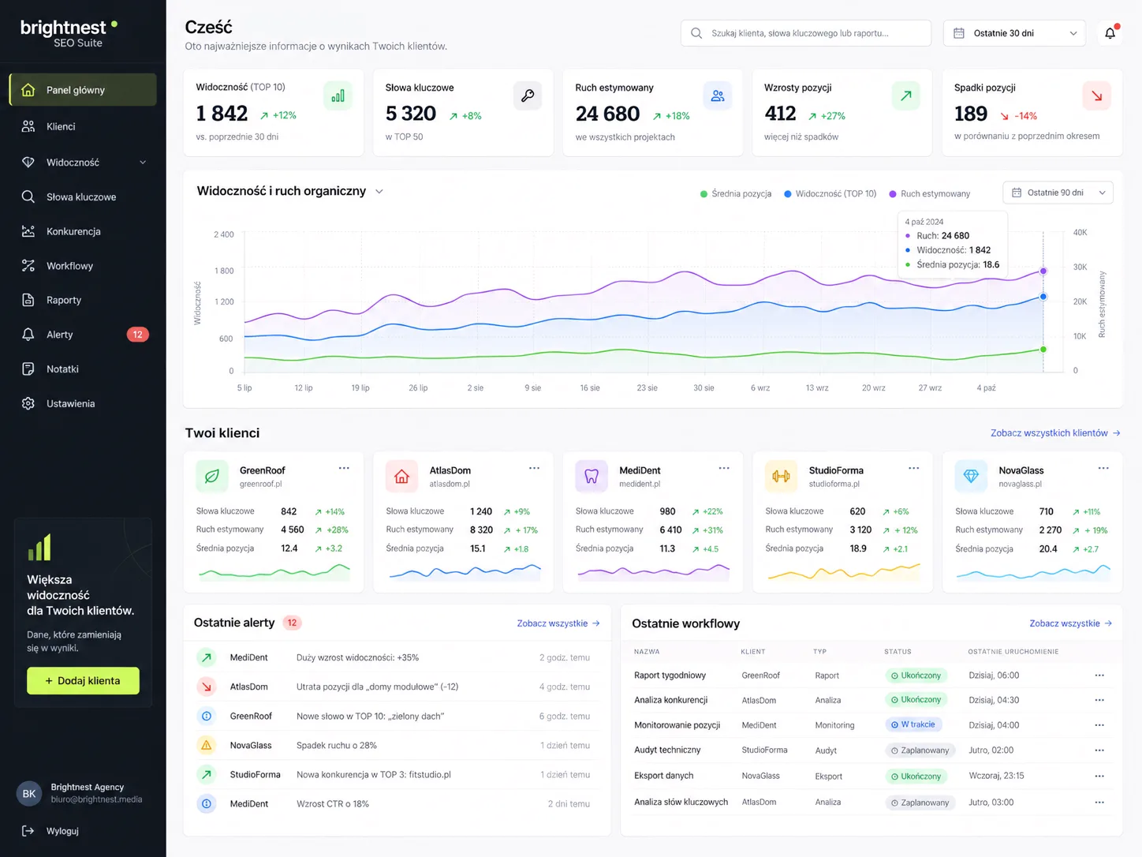Click the Słowa kluczowe key icon

point(528,95)
